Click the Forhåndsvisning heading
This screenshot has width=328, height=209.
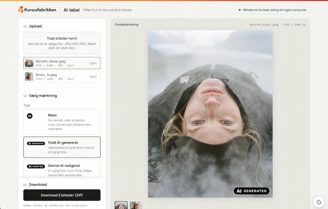point(127,24)
